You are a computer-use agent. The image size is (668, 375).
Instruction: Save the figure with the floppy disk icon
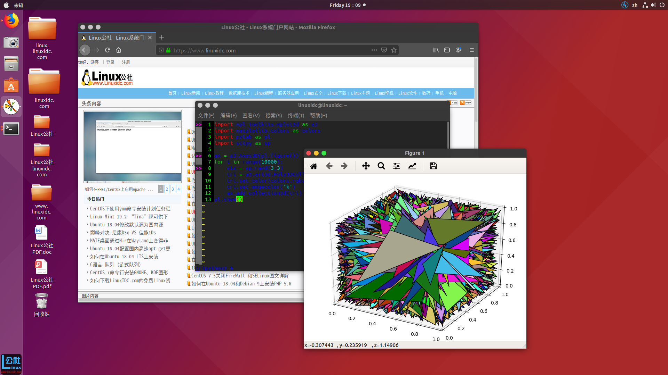tap(433, 166)
